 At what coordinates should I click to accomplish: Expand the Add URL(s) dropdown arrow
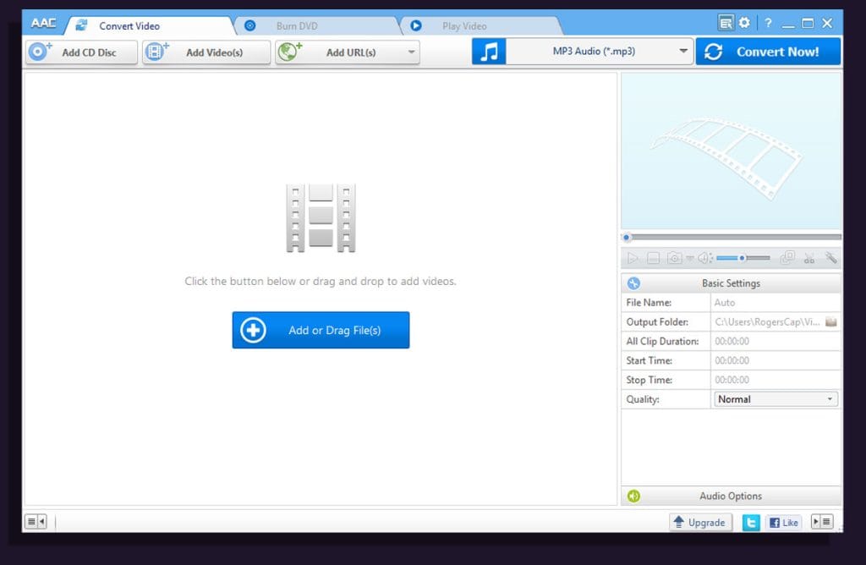pyautogui.click(x=412, y=52)
